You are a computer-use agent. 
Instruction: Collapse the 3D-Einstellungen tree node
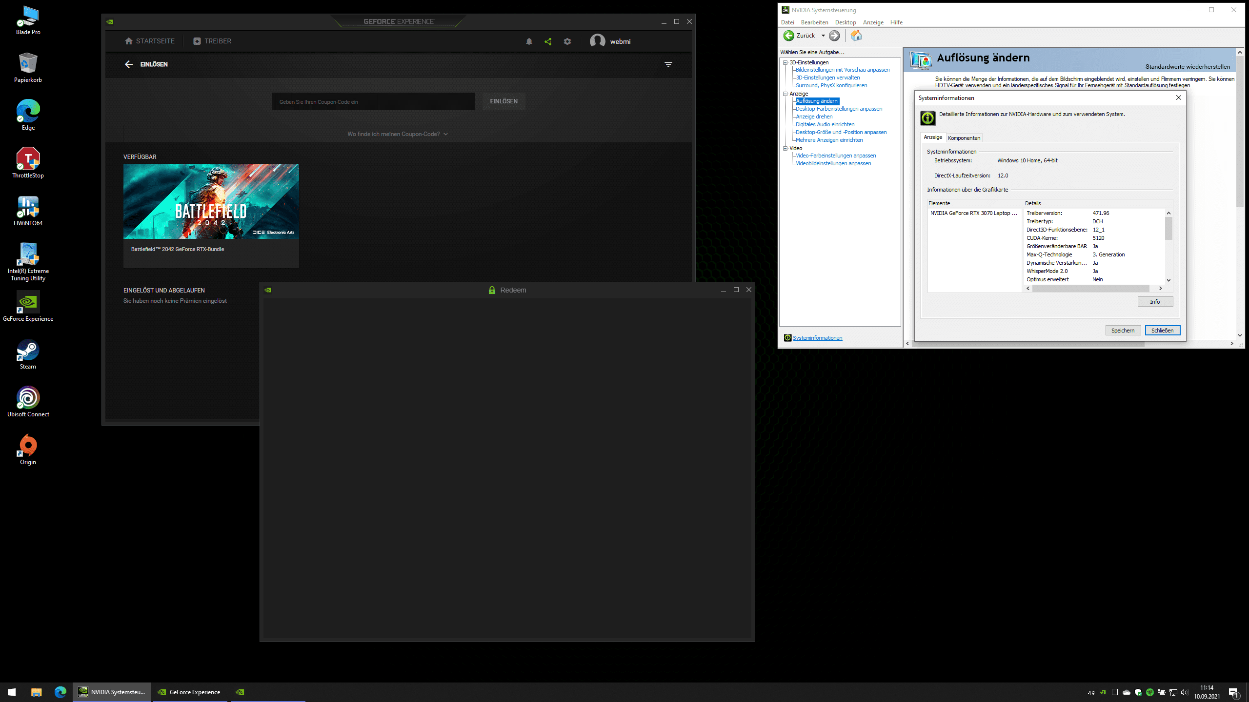point(786,62)
